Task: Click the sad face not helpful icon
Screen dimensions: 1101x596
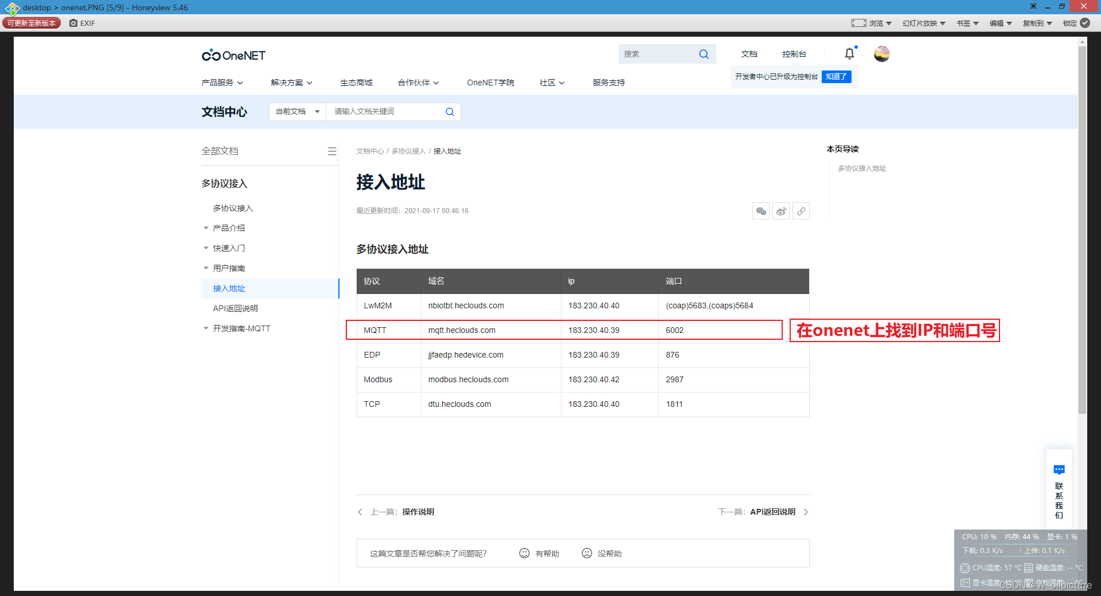Action: click(587, 553)
